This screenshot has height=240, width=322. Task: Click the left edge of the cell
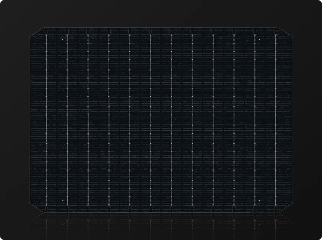pyautogui.click(x=29, y=120)
